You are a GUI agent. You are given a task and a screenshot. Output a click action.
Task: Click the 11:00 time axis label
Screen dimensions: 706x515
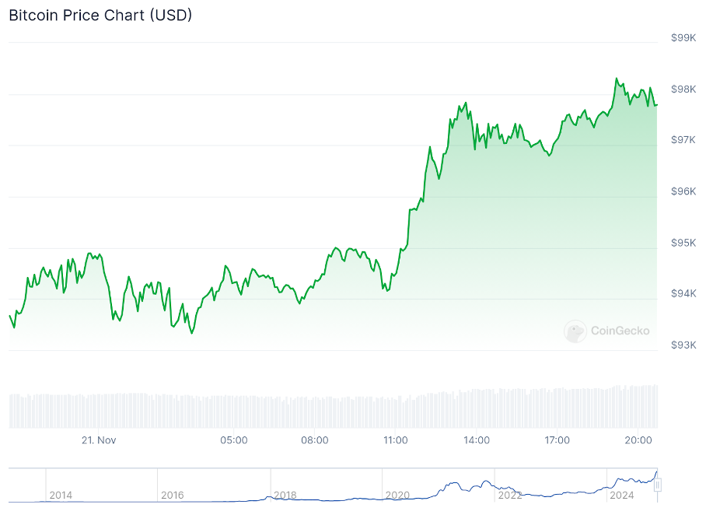pyautogui.click(x=396, y=440)
